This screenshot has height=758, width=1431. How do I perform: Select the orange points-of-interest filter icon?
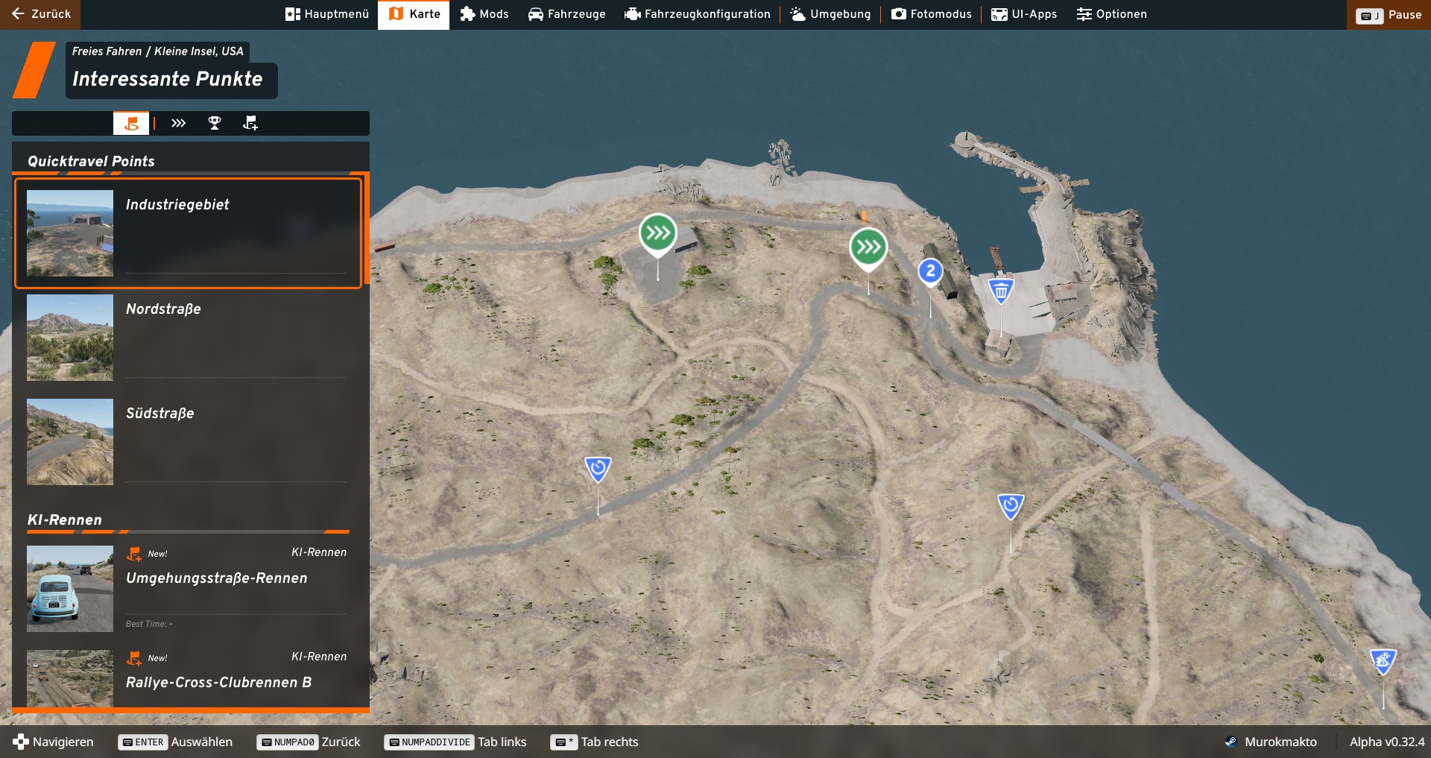pyautogui.click(x=131, y=123)
